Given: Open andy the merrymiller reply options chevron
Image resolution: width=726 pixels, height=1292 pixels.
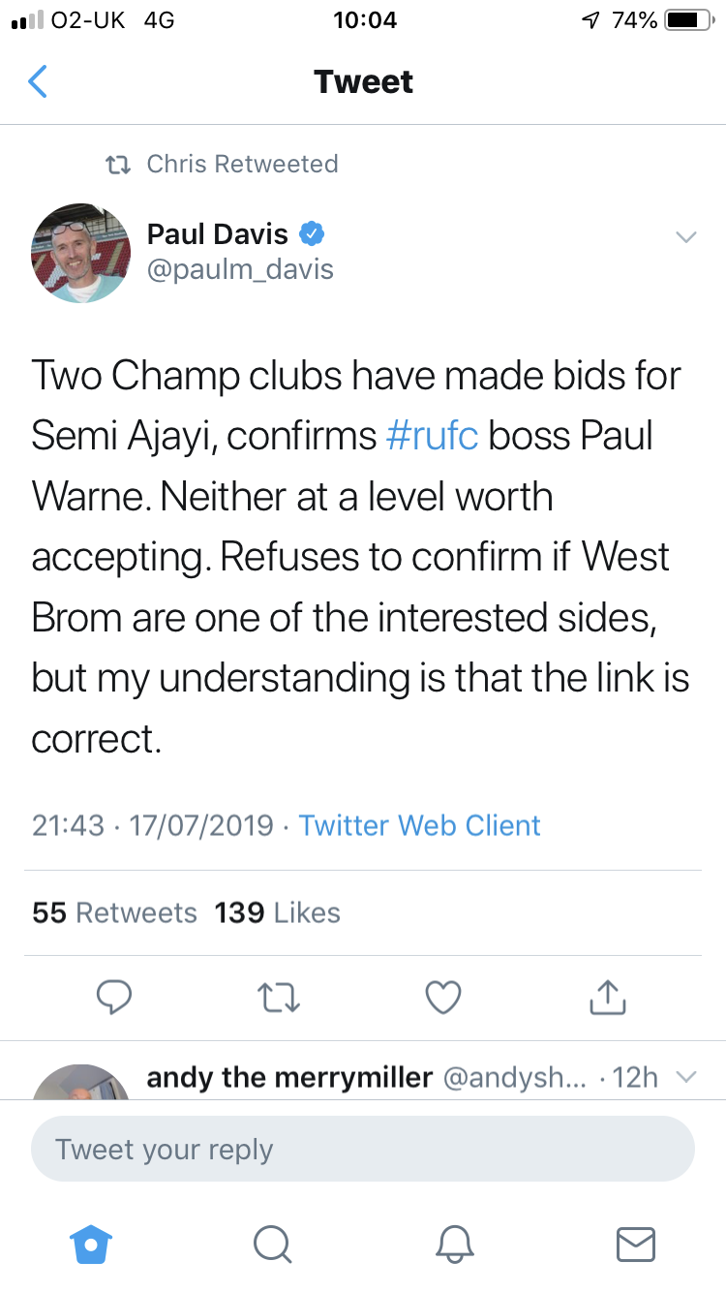Looking at the screenshot, I should pos(685,1077).
